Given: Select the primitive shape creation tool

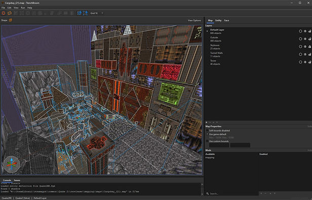Looking at the screenshot, I should (10, 13).
